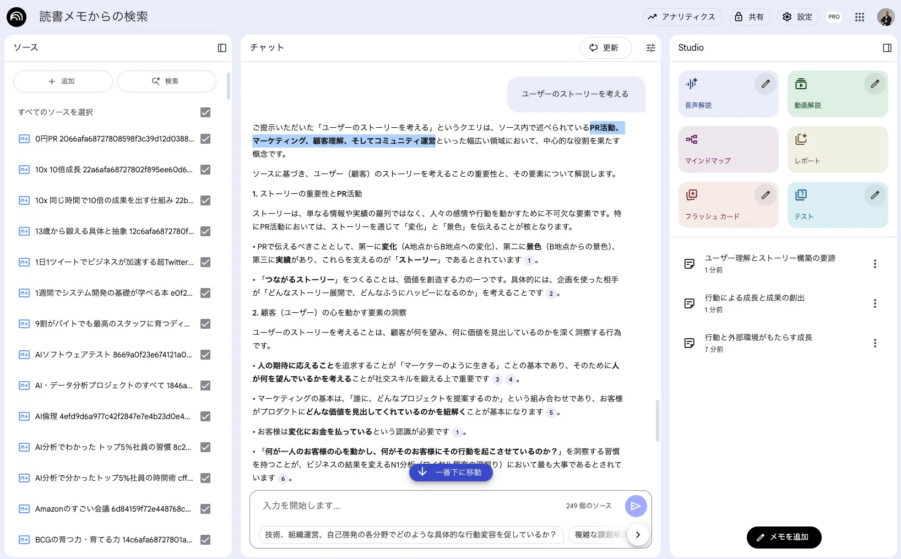The image size is (901, 559).
Task: Edit the フラッシュ カード card with its pencil icon
Action: (765, 195)
